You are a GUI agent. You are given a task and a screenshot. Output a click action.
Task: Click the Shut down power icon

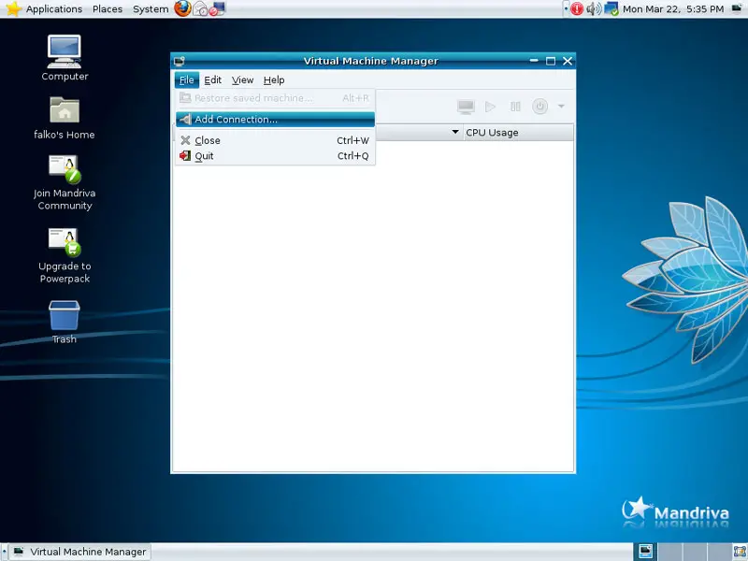[x=539, y=107]
